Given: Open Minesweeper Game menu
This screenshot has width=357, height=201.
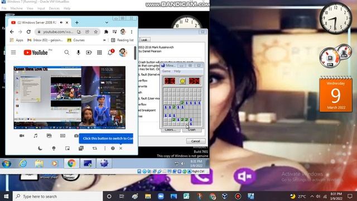Looking at the screenshot, I should [x=166, y=71].
